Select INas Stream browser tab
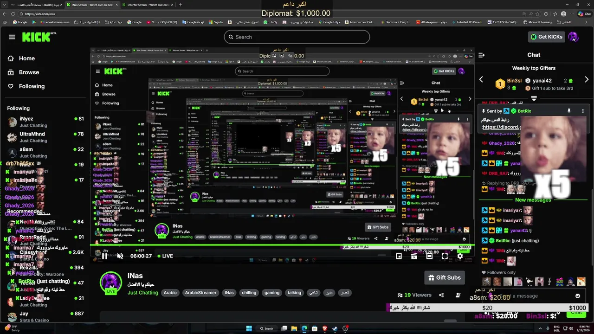594x334 pixels. (x=93, y=5)
